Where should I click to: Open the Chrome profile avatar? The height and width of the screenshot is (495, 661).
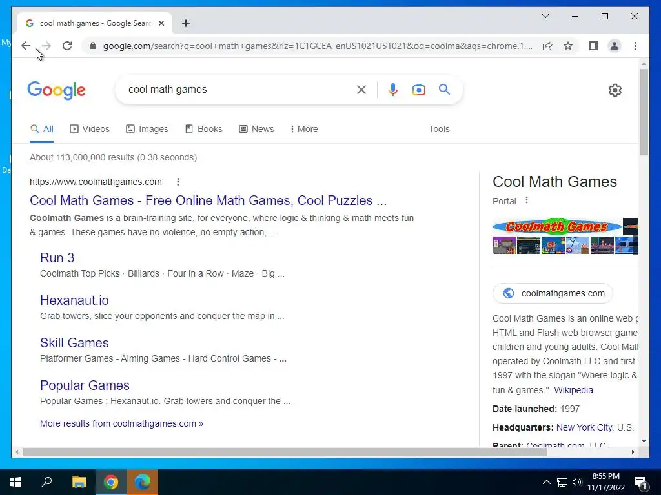coord(615,46)
